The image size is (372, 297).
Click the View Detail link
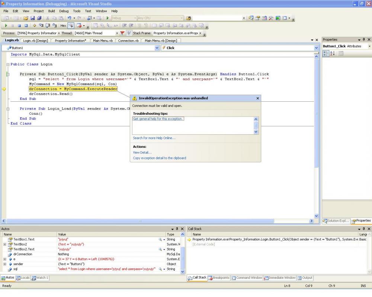[x=142, y=153]
